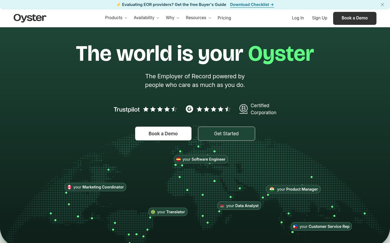Expand the Availability menu
Image resolution: width=390 pixels, height=243 pixels.
(x=146, y=18)
